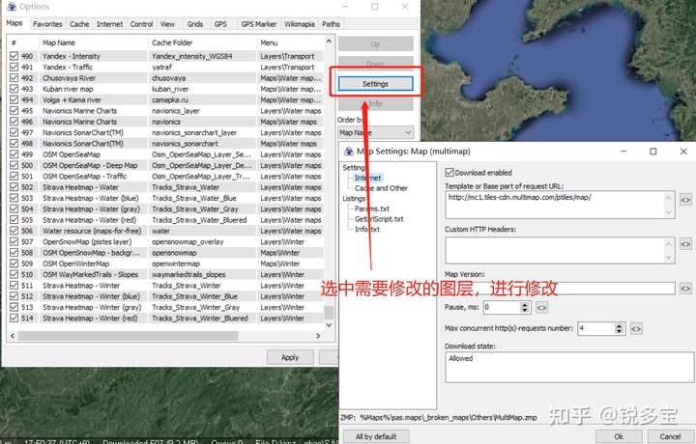Select row 494 Volga + Kama river

click(166, 99)
